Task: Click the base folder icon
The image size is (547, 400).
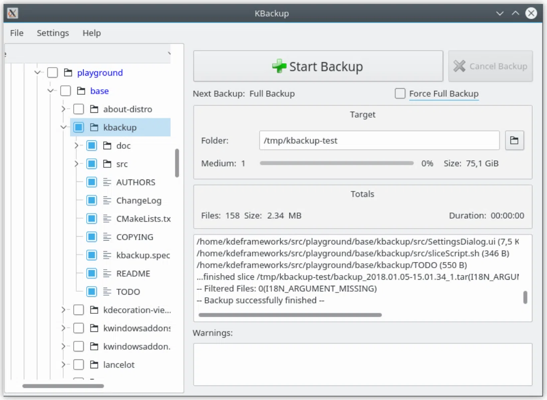Action: 81,91
